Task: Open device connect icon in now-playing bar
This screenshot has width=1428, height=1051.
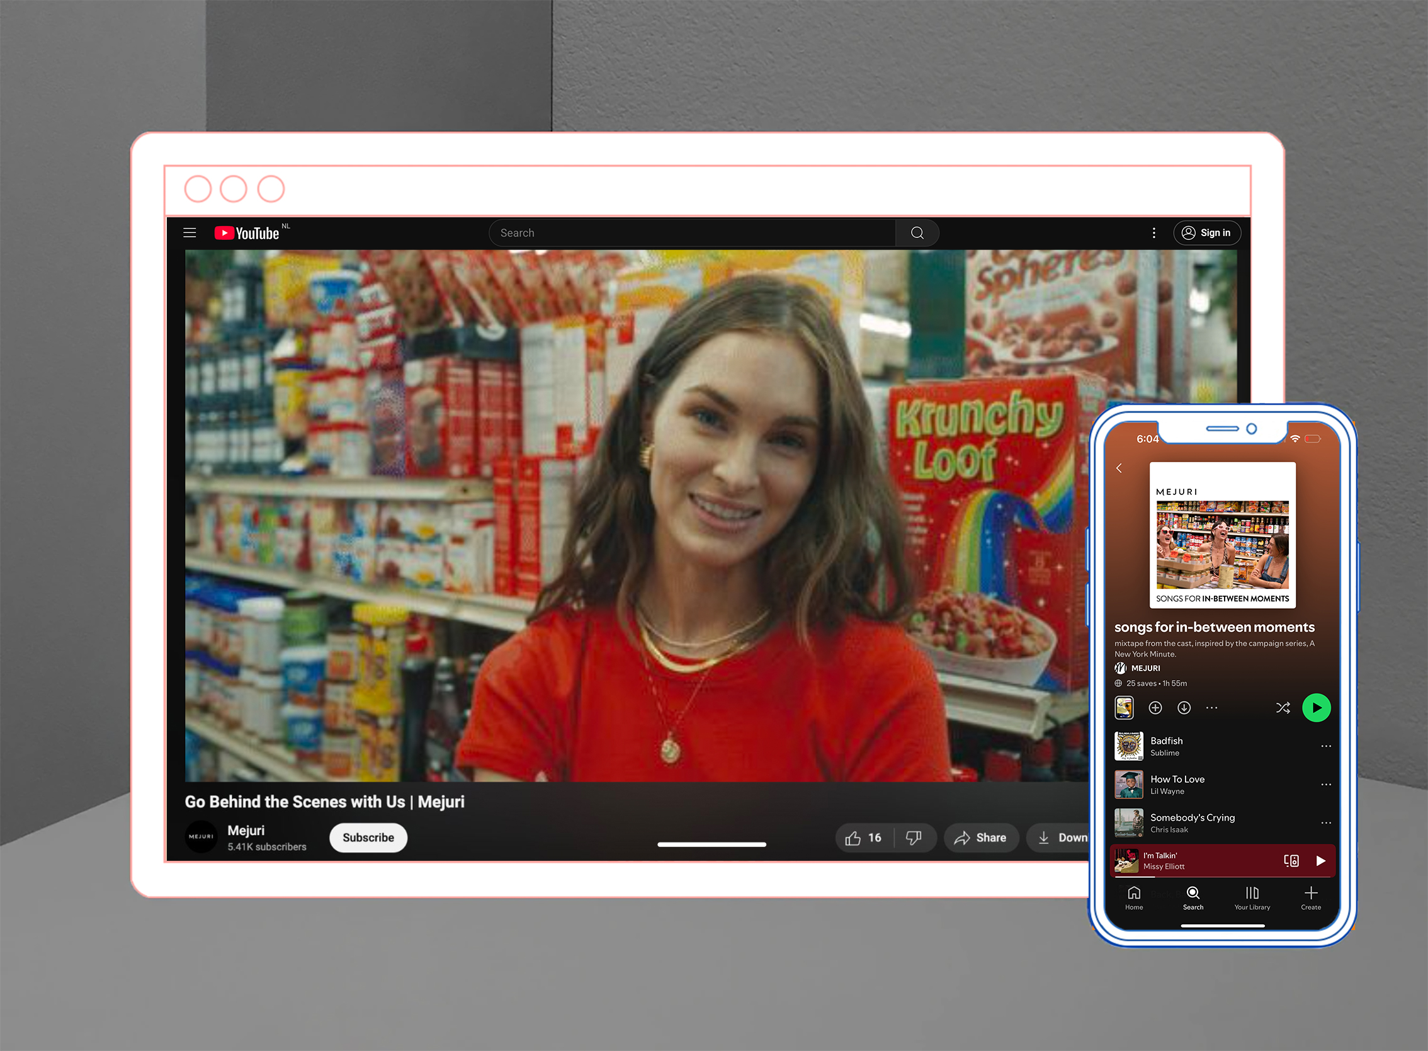Action: click(1291, 861)
